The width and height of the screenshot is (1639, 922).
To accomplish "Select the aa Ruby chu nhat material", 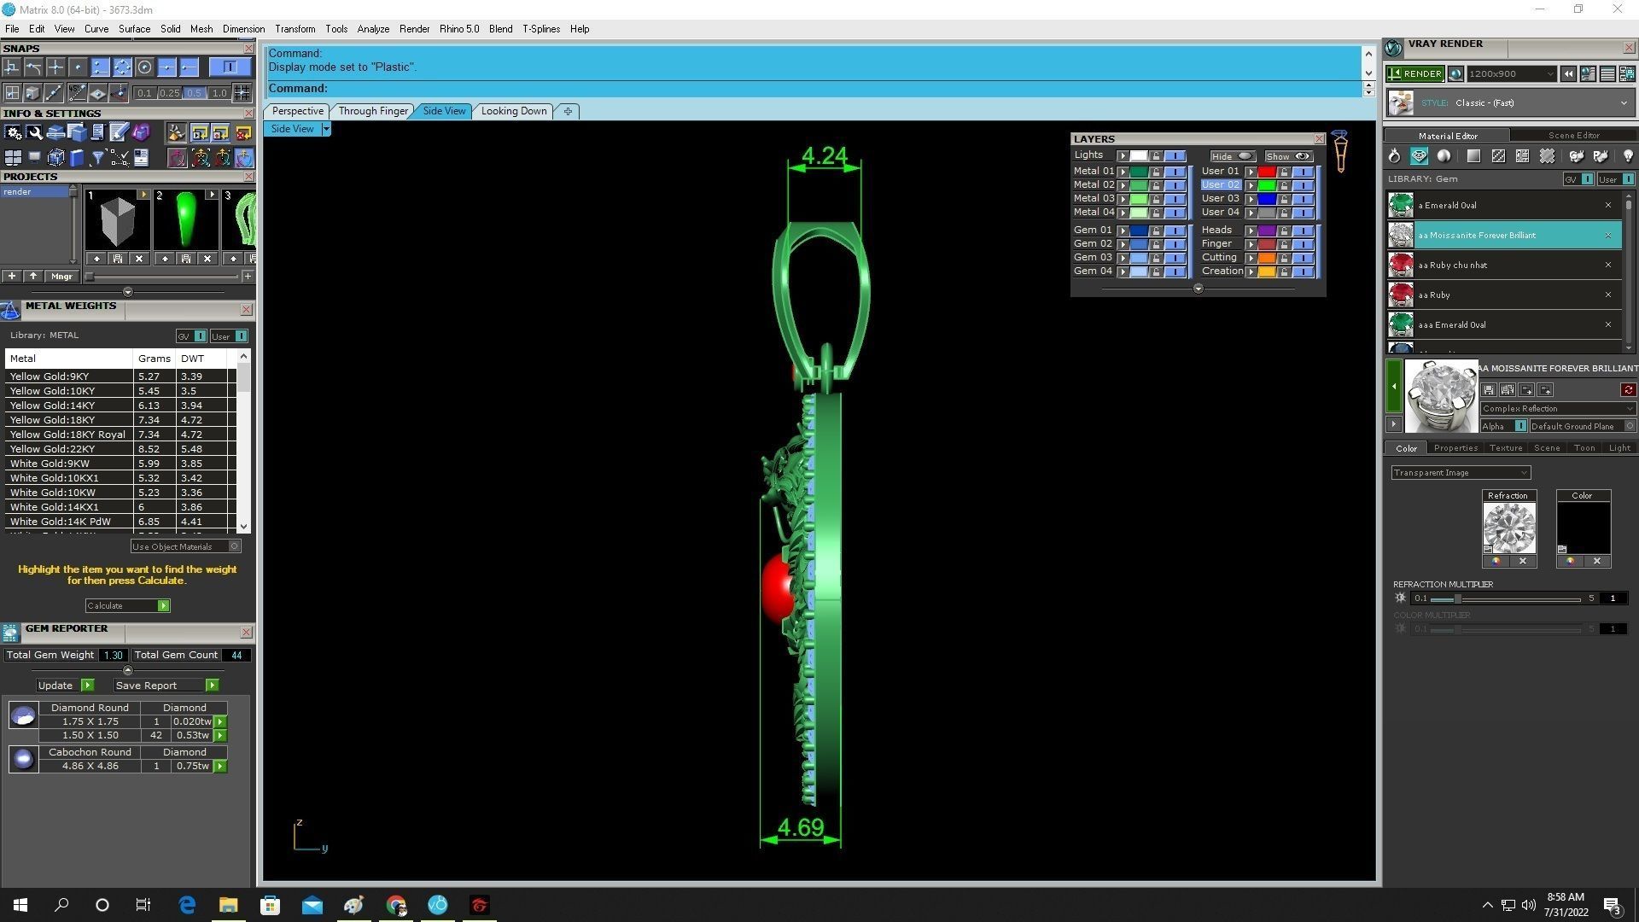I will click(x=1454, y=266).
